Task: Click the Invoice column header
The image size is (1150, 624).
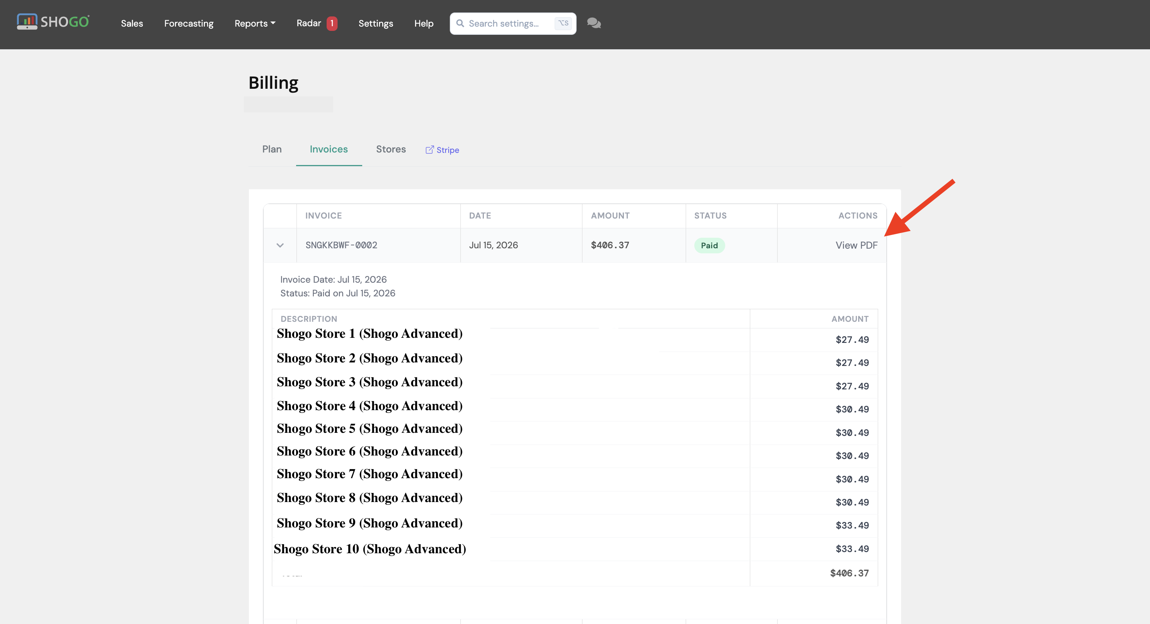Action: (x=323, y=215)
